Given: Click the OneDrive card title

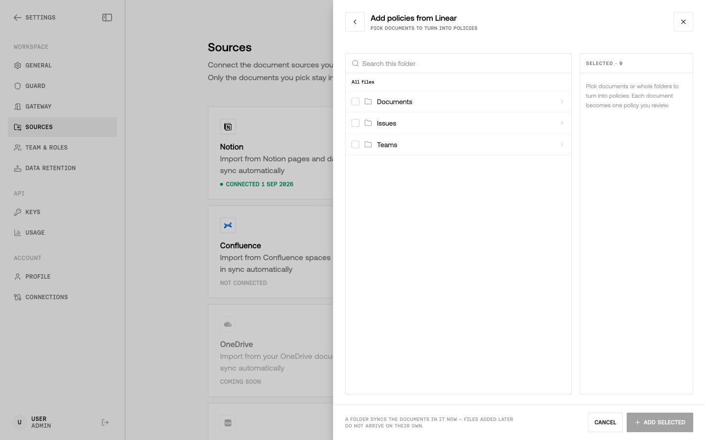Looking at the screenshot, I should coord(236,344).
